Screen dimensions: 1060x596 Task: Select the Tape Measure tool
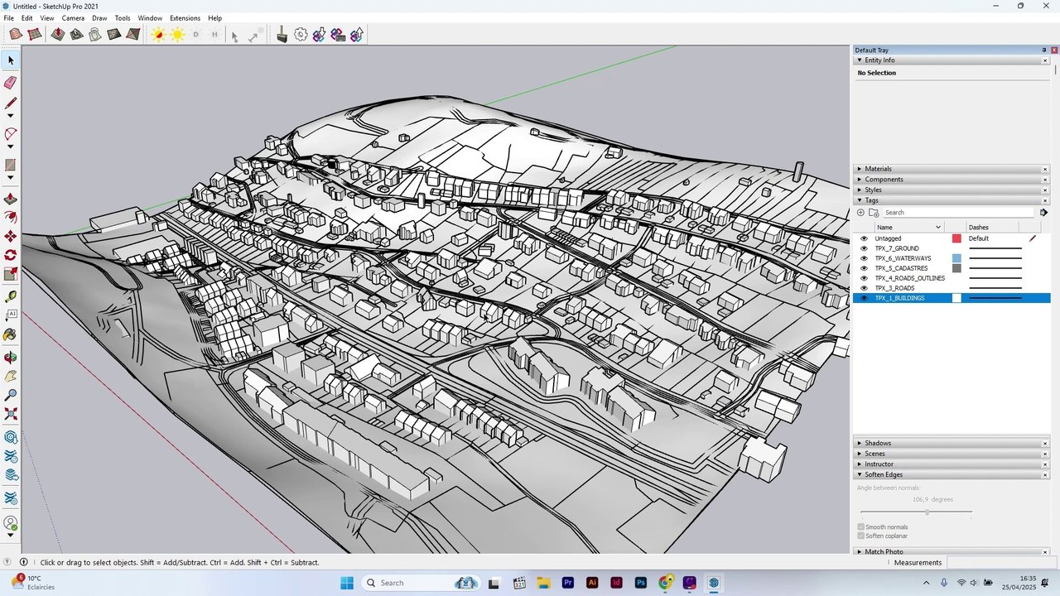click(x=11, y=296)
